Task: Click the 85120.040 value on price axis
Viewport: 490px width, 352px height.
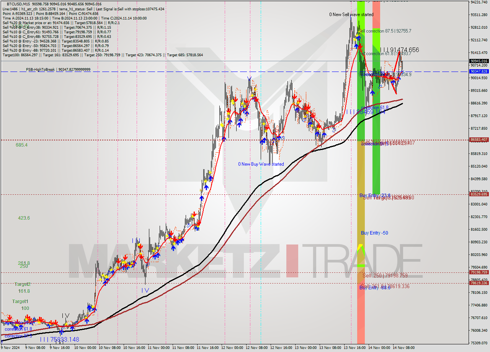Action: (479, 166)
